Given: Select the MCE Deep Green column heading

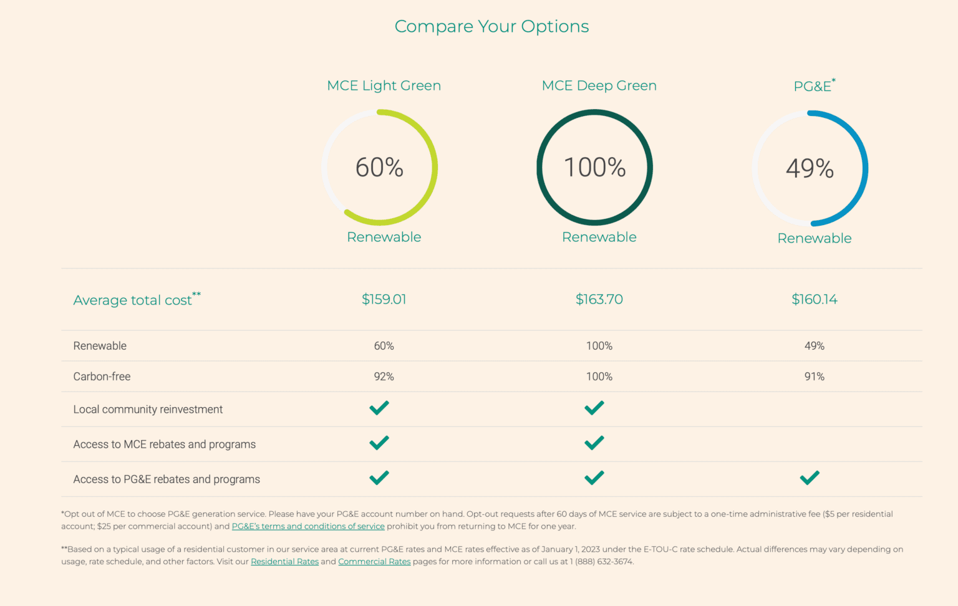Looking at the screenshot, I should 599,85.
